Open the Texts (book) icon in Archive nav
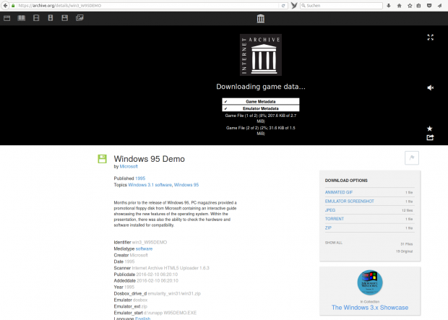This screenshot has height=320, width=448. (22, 18)
